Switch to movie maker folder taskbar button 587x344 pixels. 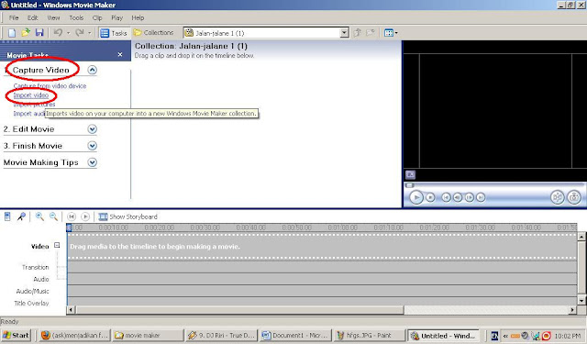point(148,336)
